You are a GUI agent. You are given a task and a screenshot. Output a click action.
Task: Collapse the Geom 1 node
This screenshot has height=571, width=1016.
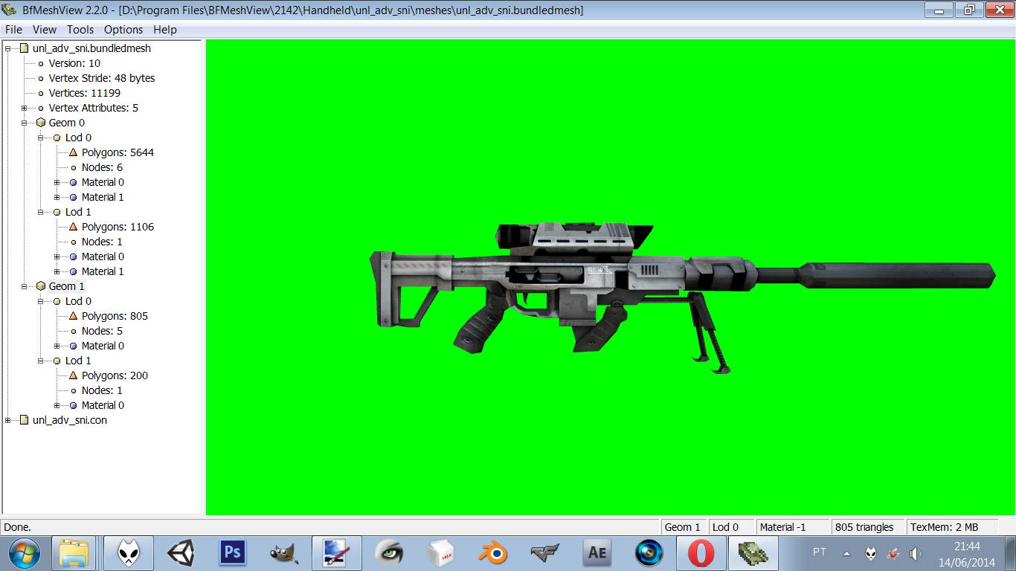(25, 286)
